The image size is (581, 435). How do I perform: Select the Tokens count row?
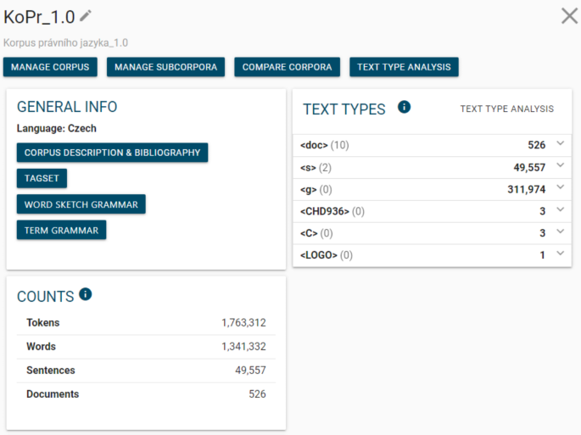[x=146, y=323]
